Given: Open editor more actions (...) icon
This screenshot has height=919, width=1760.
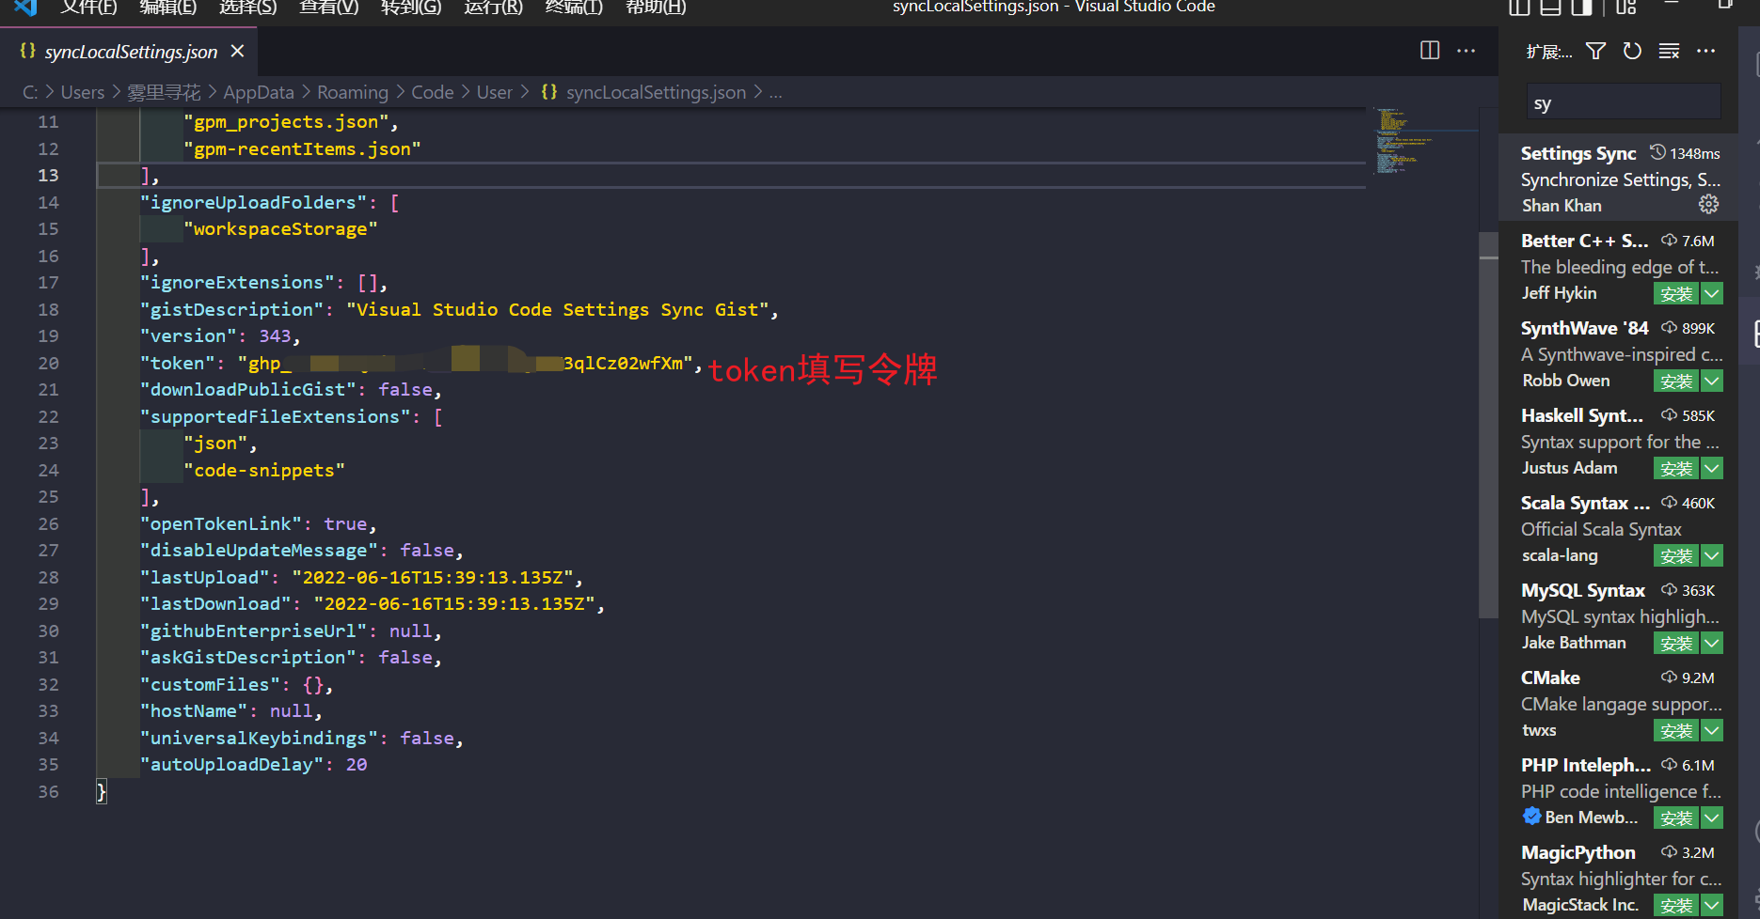Looking at the screenshot, I should click(x=1465, y=51).
